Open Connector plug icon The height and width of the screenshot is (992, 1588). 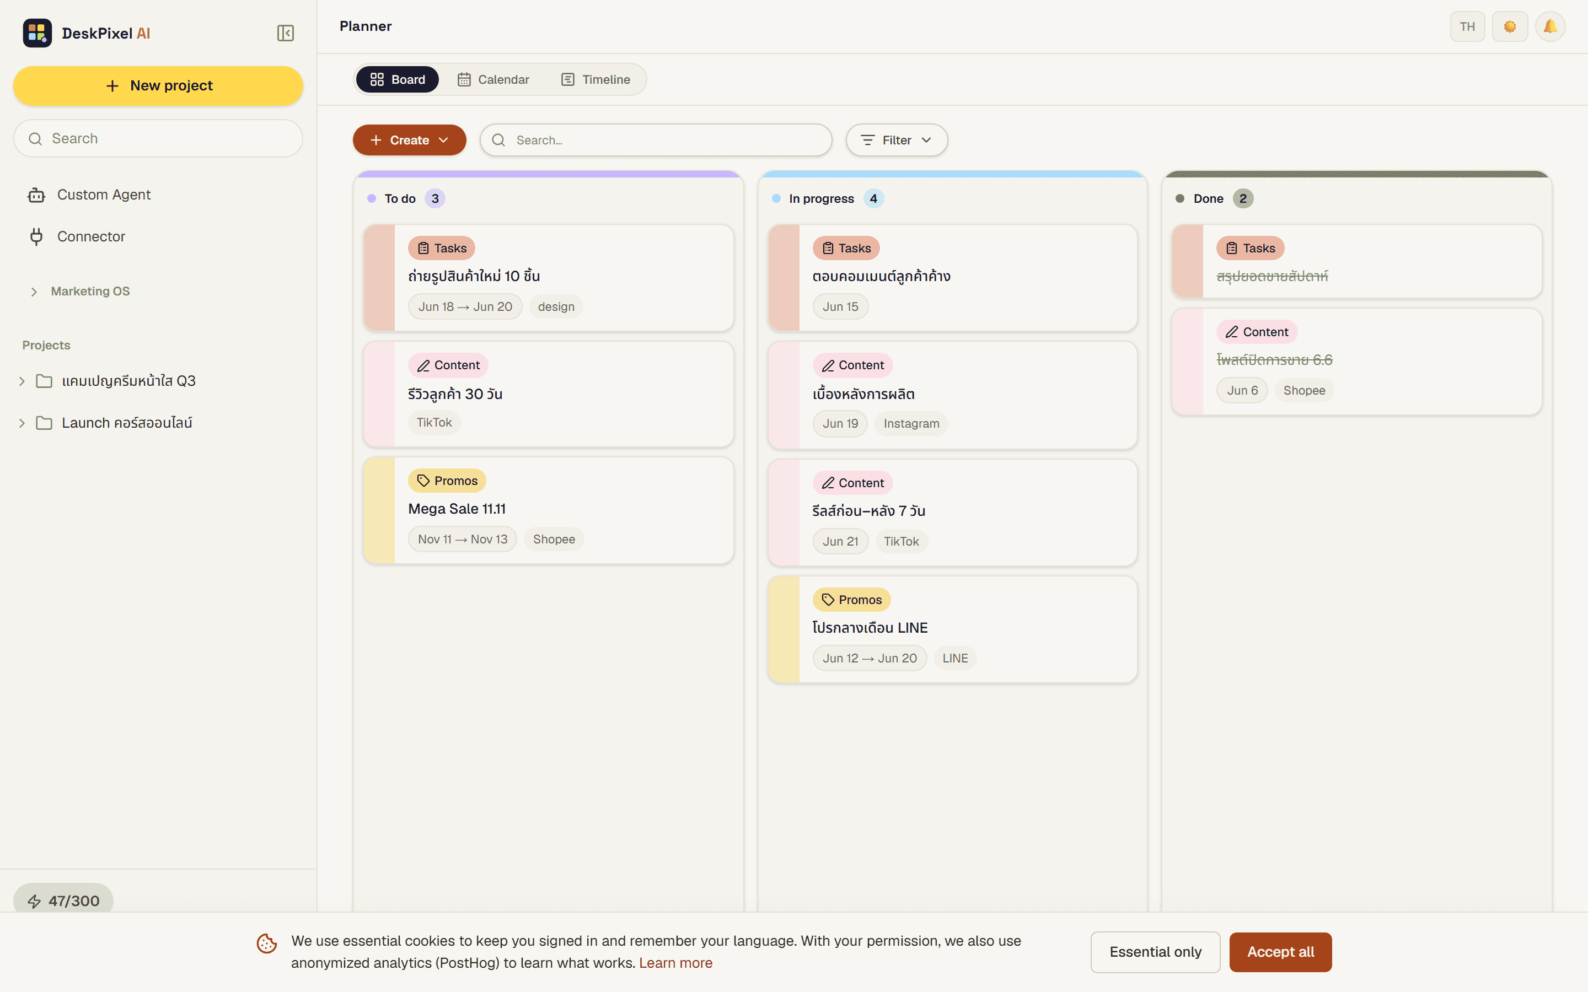(x=36, y=236)
